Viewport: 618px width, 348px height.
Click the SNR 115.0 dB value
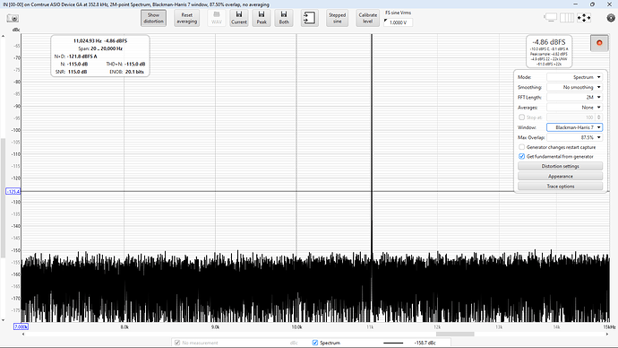tap(78, 72)
